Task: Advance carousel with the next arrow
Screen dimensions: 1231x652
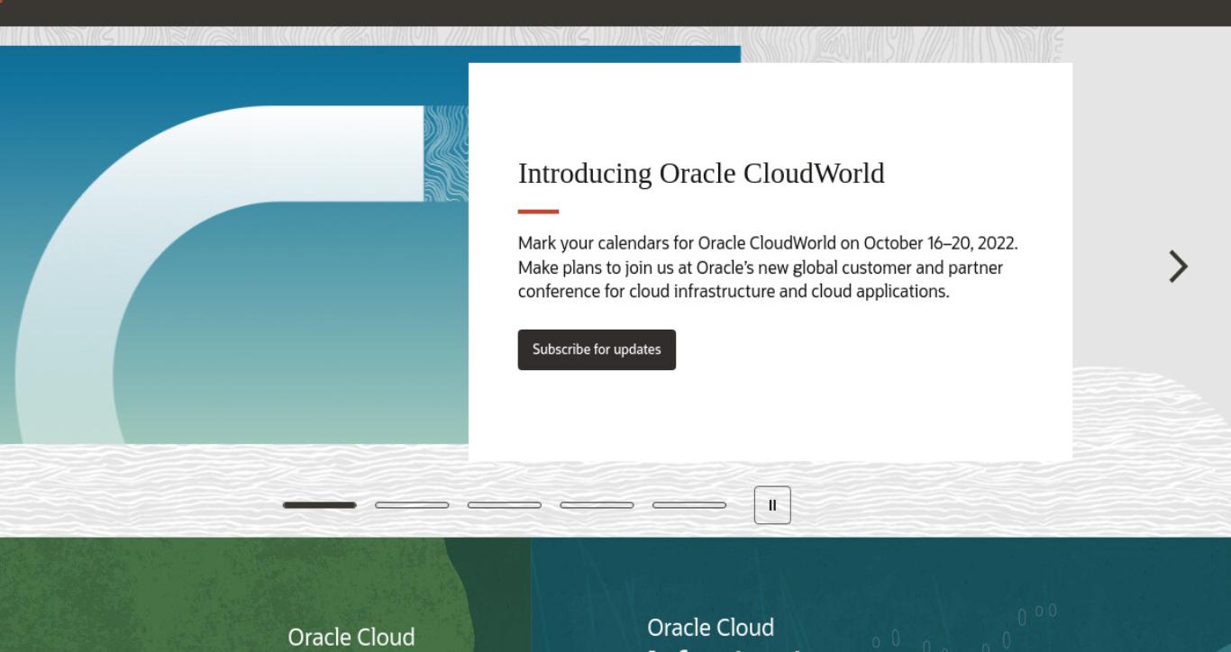Action: pos(1178,267)
